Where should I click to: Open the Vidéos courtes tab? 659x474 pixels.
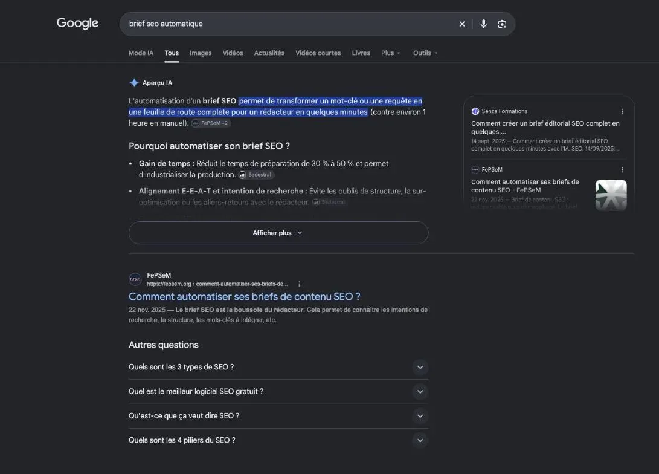pos(318,53)
